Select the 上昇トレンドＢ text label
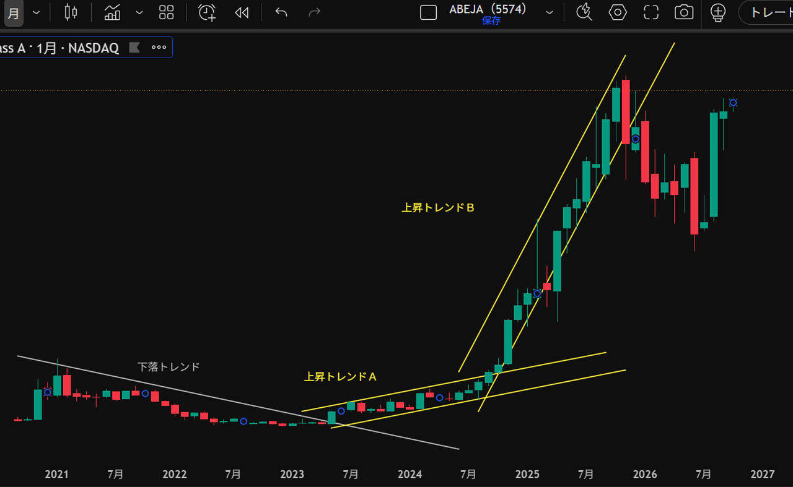 pyautogui.click(x=438, y=208)
